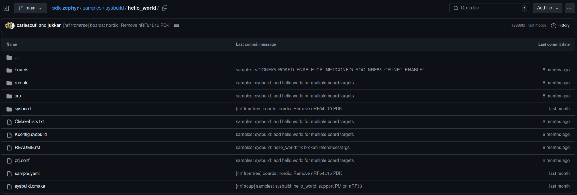Open the src folder

tap(18, 96)
